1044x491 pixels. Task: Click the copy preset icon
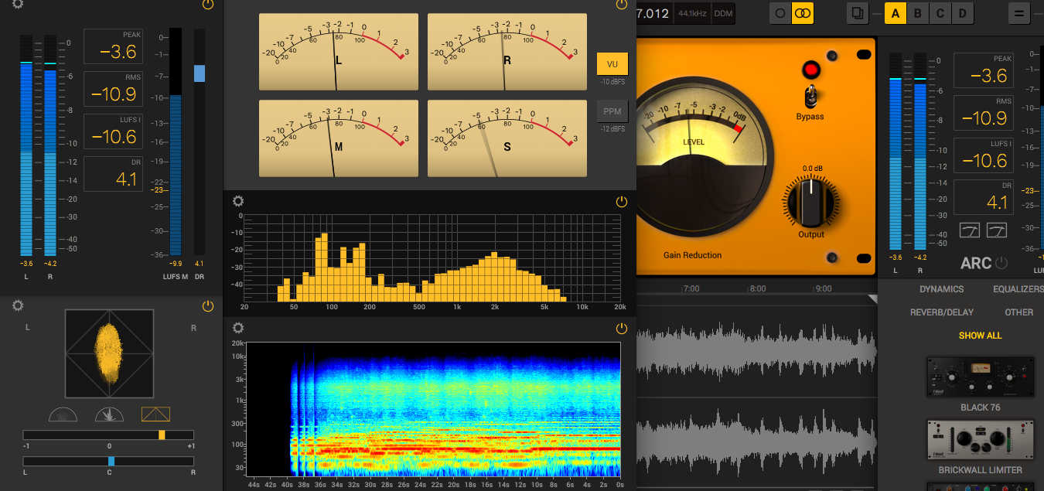point(857,13)
